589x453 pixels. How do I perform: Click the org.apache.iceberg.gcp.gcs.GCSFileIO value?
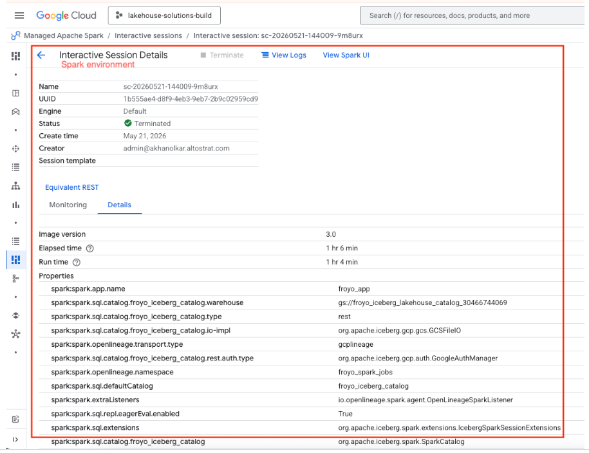tap(399, 331)
